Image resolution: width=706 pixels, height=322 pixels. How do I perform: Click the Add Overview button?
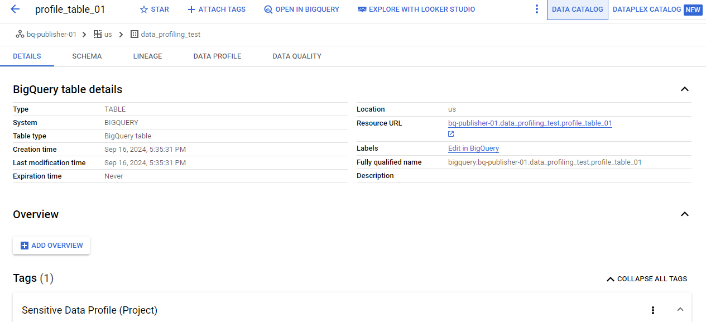pos(51,246)
